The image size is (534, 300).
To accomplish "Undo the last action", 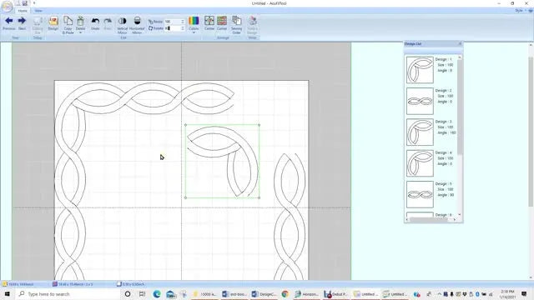I will point(95,23).
